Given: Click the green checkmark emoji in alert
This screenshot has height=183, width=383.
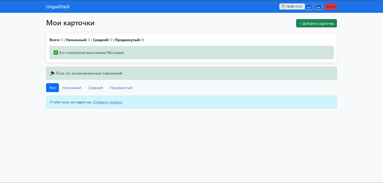Looking at the screenshot, I should [x=56, y=52].
